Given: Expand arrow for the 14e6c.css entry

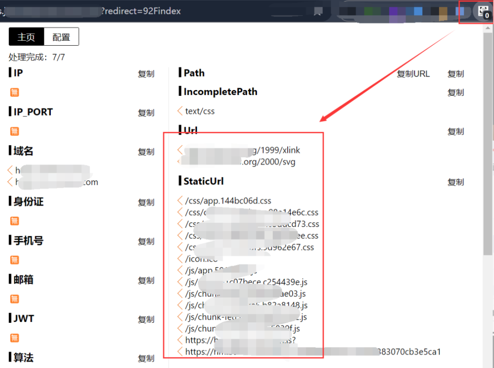Looking at the screenshot, I should pyautogui.click(x=180, y=212).
